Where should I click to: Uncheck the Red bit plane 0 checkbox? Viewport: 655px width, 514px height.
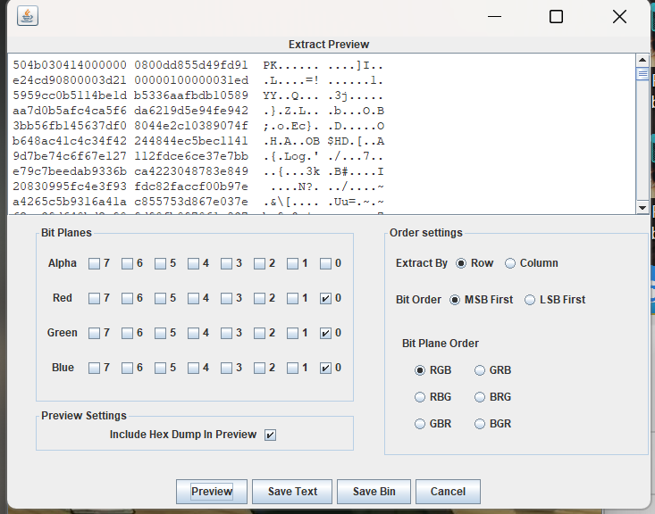click(325, 298)
